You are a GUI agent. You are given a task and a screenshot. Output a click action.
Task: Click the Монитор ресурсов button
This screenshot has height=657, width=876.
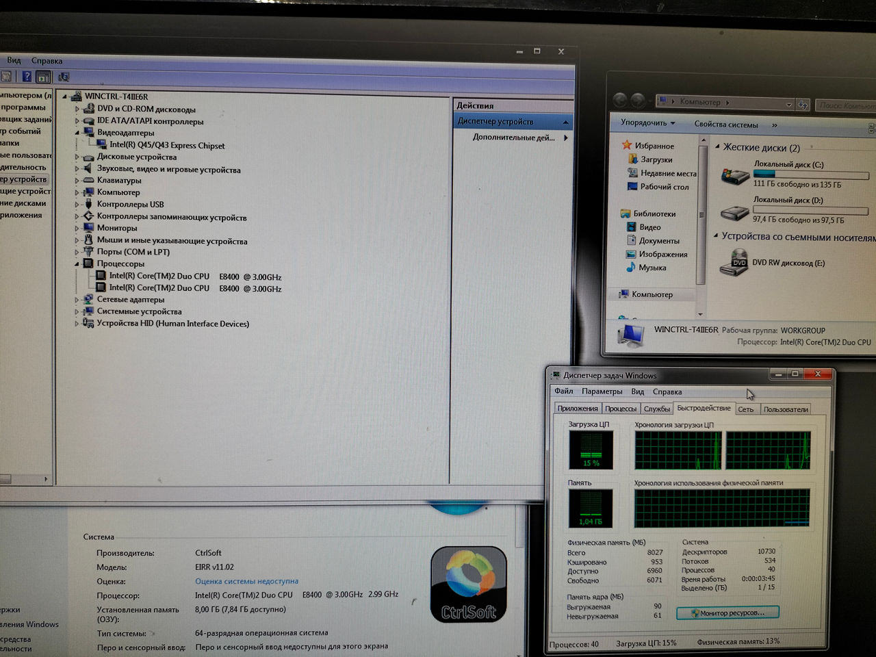tap(727, 613)
